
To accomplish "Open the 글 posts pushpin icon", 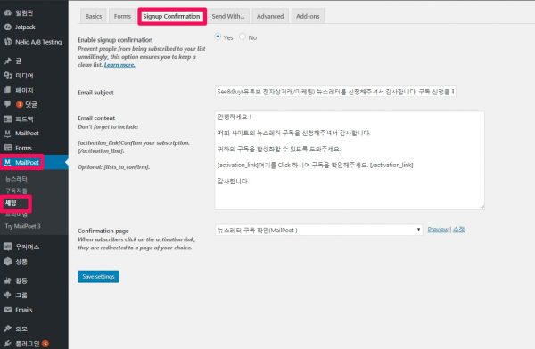I will 7,61.
